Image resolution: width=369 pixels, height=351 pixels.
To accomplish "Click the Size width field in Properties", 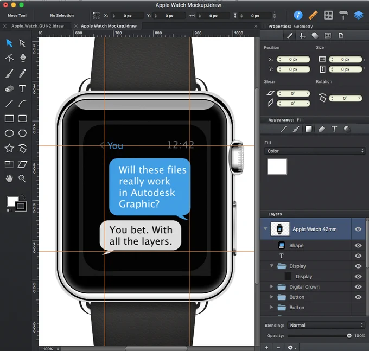I will tap(346, 59).
